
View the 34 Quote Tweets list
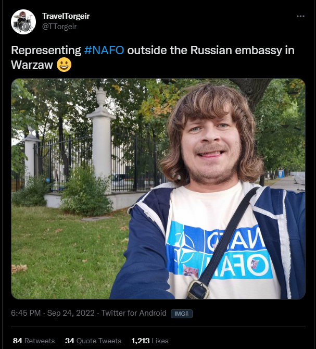pyautogui.click(x=93, y=341)
